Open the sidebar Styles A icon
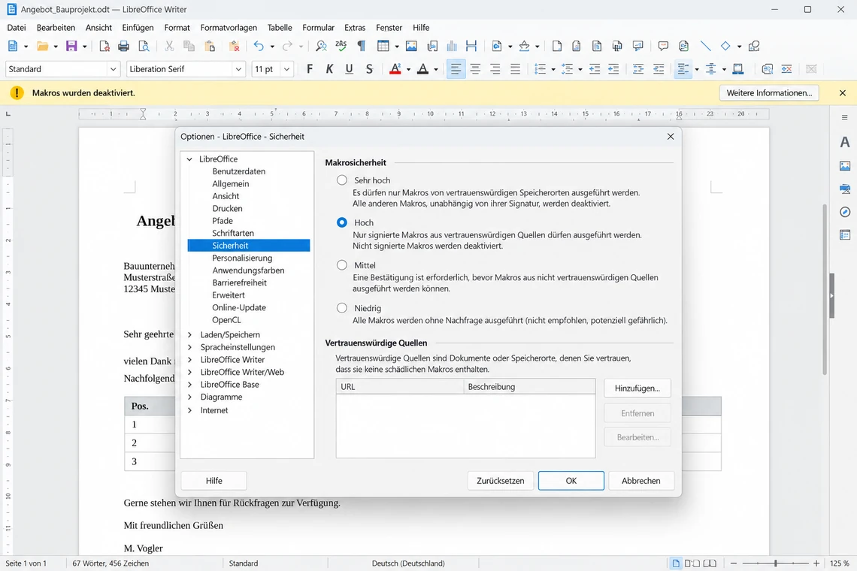Screen dimensions: 857x571 point(845,142)
